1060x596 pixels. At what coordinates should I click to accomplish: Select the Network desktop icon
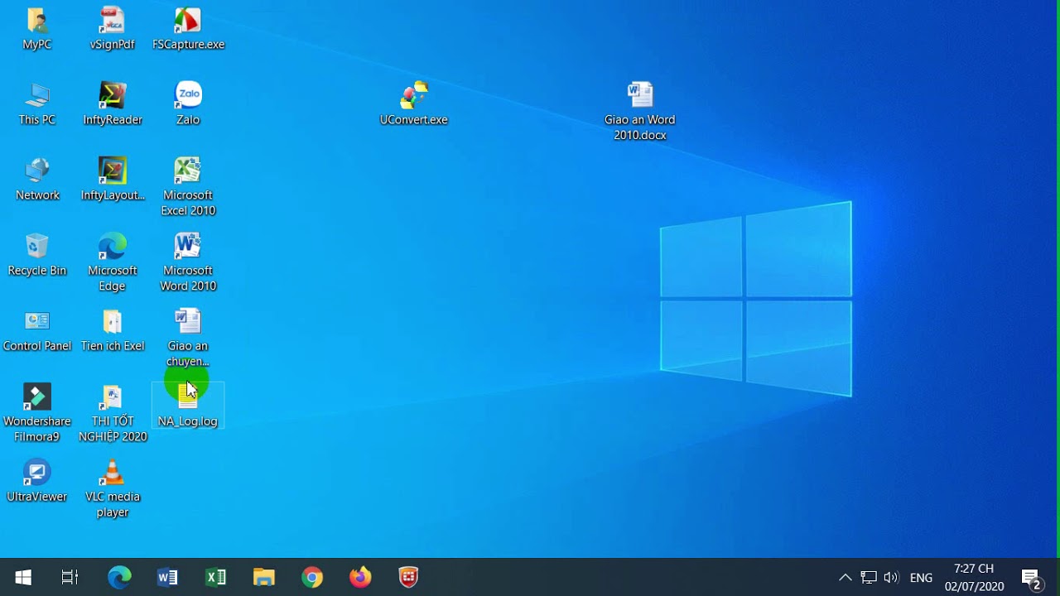click(37, 179)
